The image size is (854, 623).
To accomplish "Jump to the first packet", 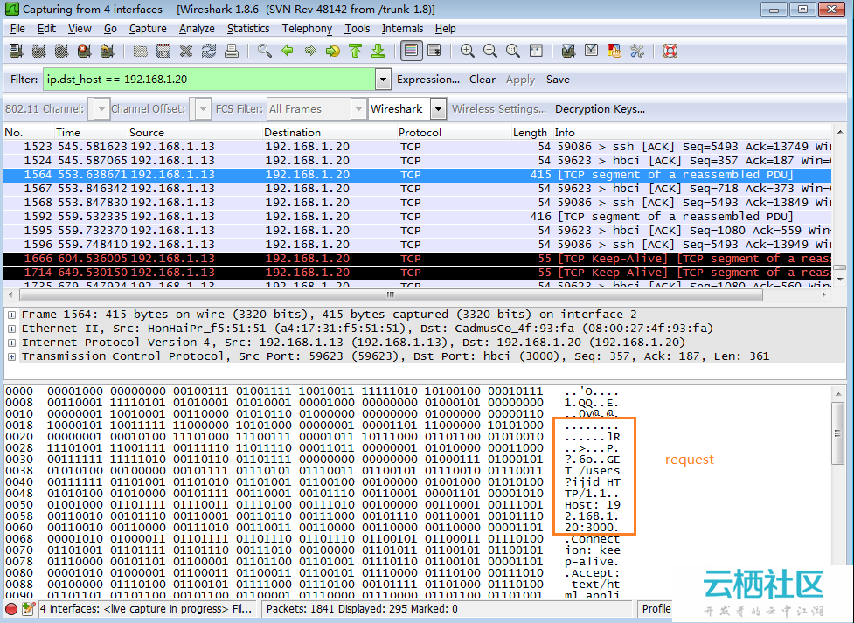I will click(x=356, y=52).
